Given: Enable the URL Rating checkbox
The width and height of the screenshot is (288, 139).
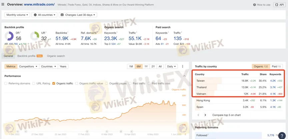Looking at the screenshot, I should click(34, 83).
